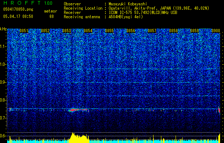Click the kHz axis unit label
Image resolution: width=224 pixels, height=143 pixels.
point(3,29)
